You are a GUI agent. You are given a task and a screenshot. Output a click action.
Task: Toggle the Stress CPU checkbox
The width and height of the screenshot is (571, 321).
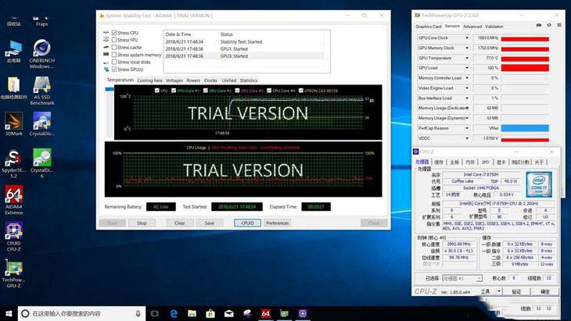click(x=114, y=33)
